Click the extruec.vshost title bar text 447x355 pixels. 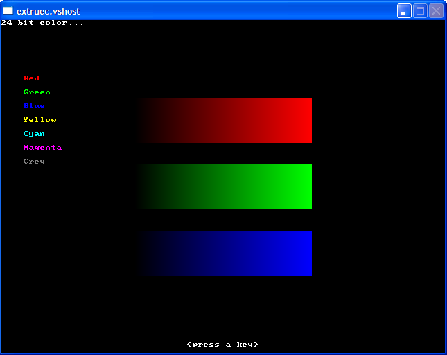coord(48,11)
